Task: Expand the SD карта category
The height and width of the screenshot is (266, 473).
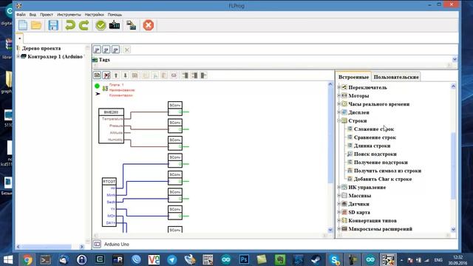Action: pos(338,212)
